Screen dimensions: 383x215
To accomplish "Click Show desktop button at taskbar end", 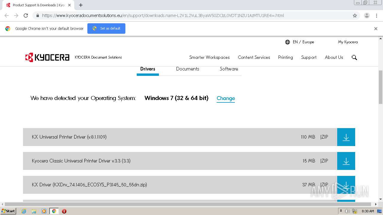I will click(x=380, y=211).
